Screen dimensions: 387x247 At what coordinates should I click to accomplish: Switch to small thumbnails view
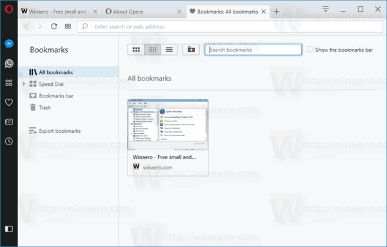pos(152,50)
